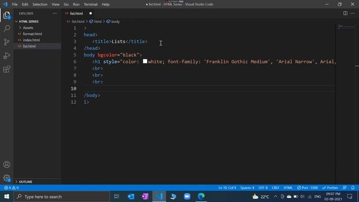Click the bgcolor attribute on line 5
This screenshot has height=202, width=359.
point(107,55)
